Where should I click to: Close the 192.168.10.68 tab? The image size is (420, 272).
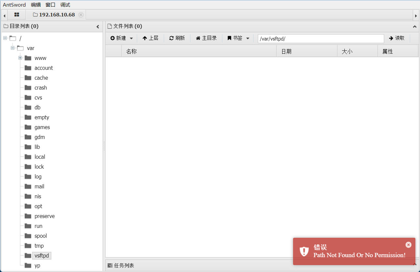coord(81,15)
